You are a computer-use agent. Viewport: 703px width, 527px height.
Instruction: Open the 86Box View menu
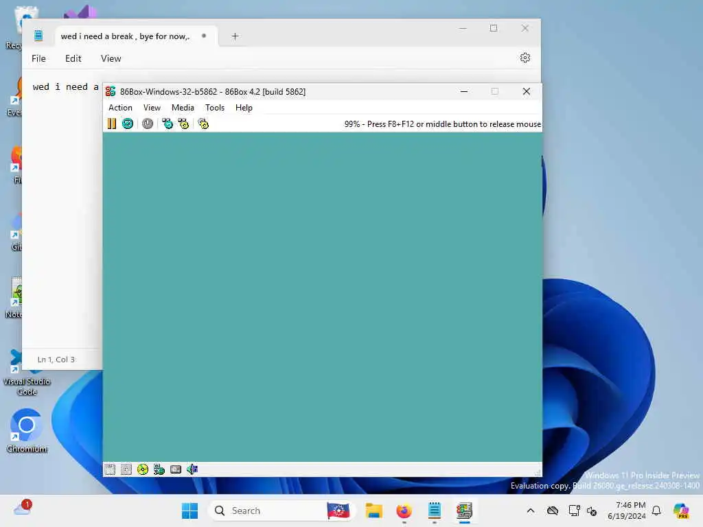(152, 108)
